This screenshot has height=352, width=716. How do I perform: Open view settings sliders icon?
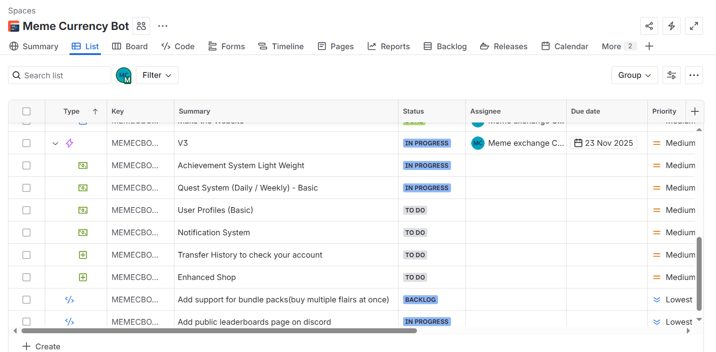point(671,75)
